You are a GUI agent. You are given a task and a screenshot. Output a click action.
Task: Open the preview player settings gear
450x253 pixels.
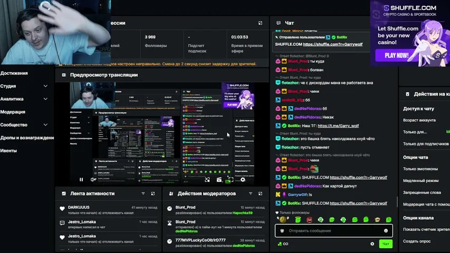(x=243, y=180)
